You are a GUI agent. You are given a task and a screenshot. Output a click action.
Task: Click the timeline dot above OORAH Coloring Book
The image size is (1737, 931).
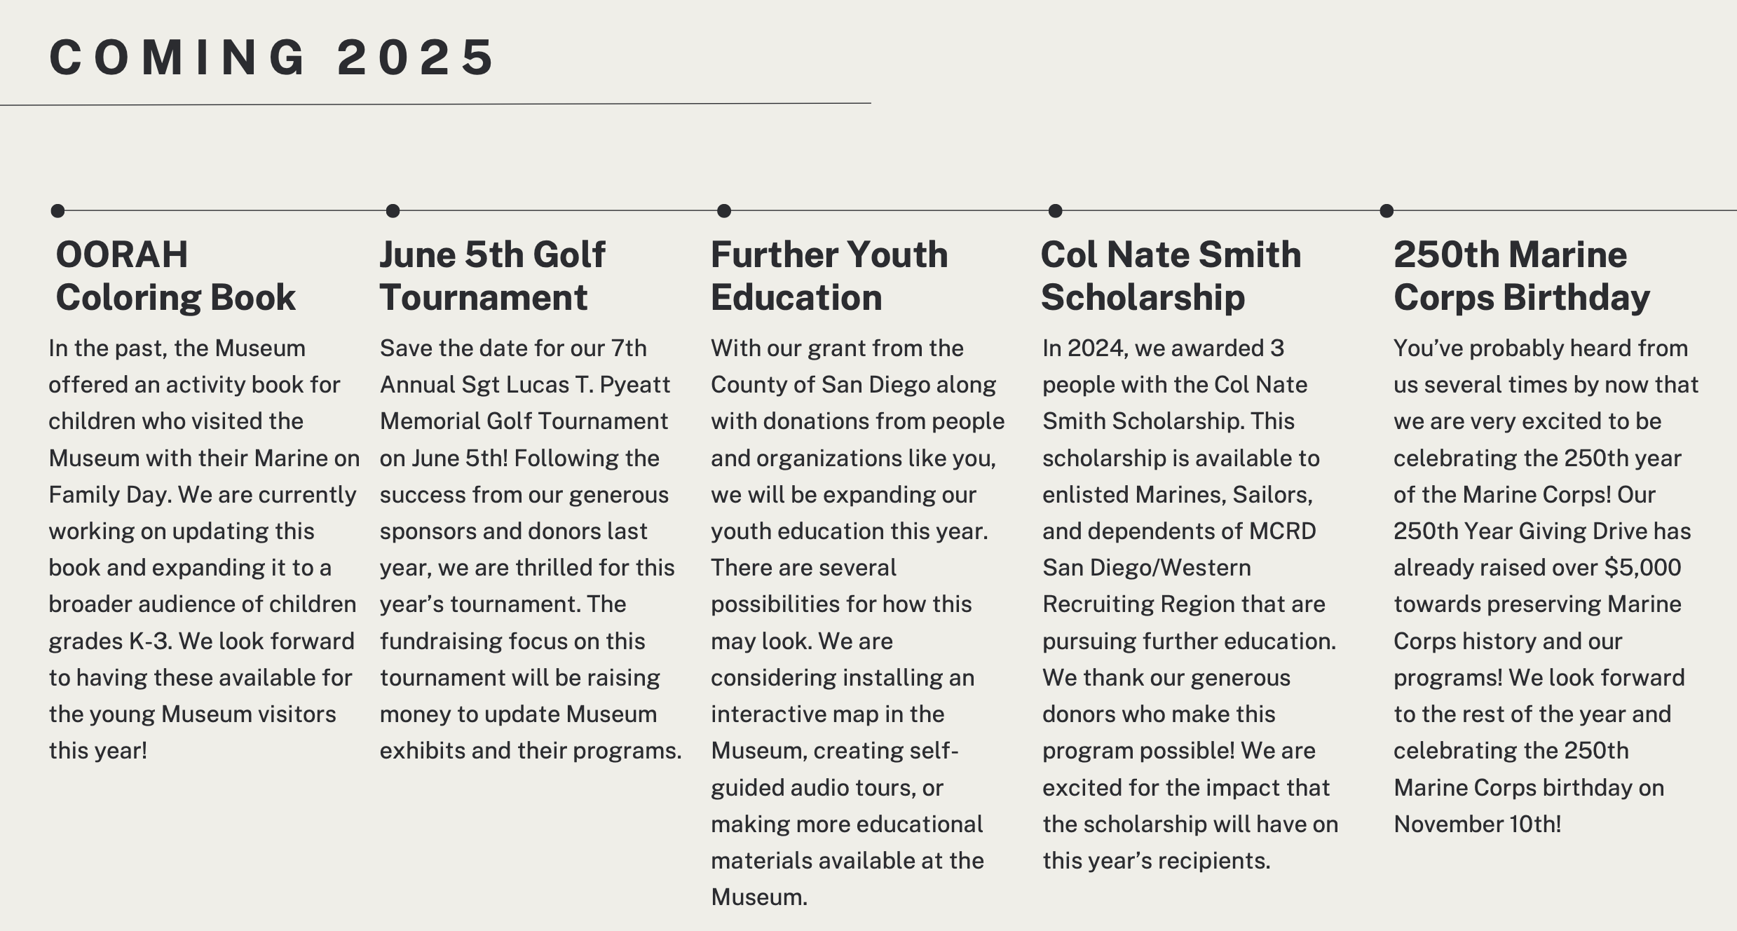pyautogui.click(x=57, y=210)
